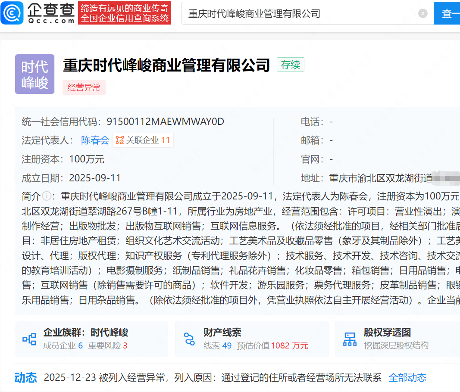Clear the search box via the × icon
The image size is (460, 392).
tap(422, 13)
